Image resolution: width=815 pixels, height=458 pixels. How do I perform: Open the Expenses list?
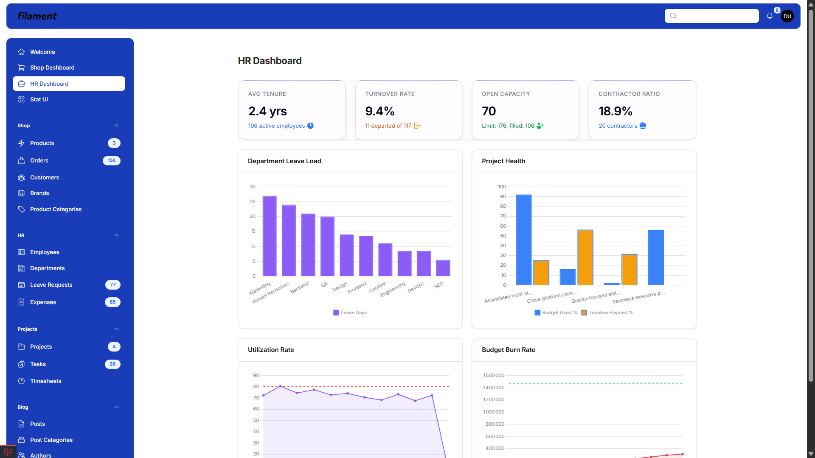(69, 302)
